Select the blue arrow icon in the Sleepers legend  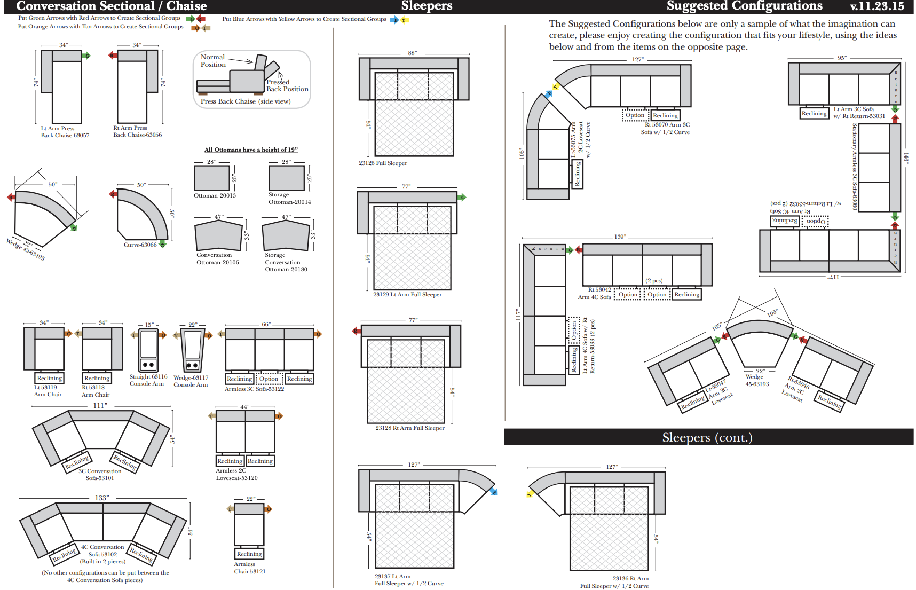click(x=394, y=20)
